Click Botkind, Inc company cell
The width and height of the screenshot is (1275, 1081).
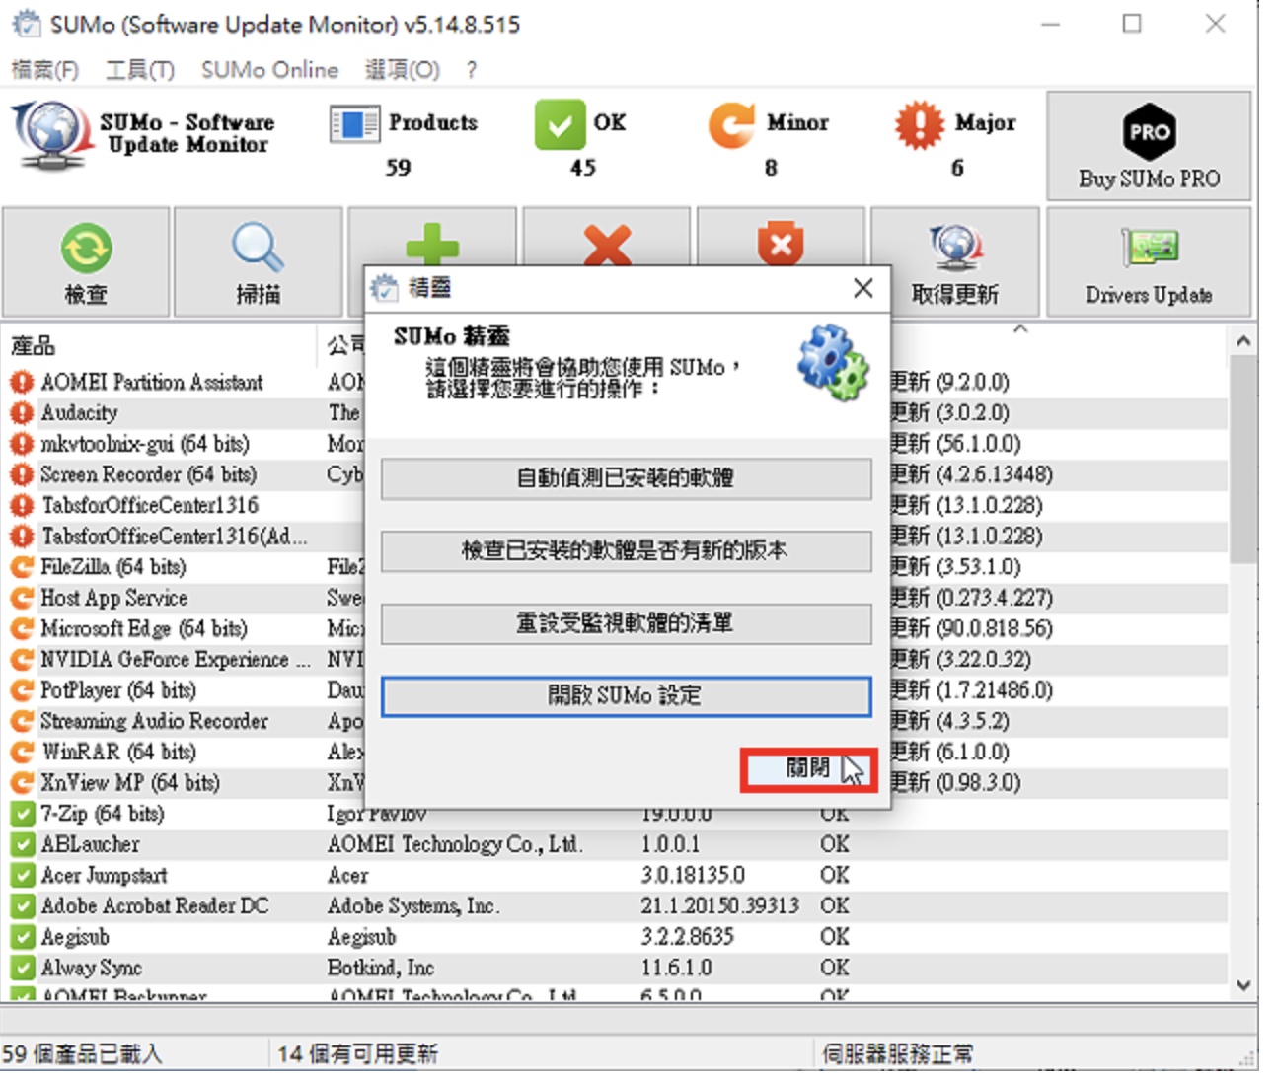(380, 968)
